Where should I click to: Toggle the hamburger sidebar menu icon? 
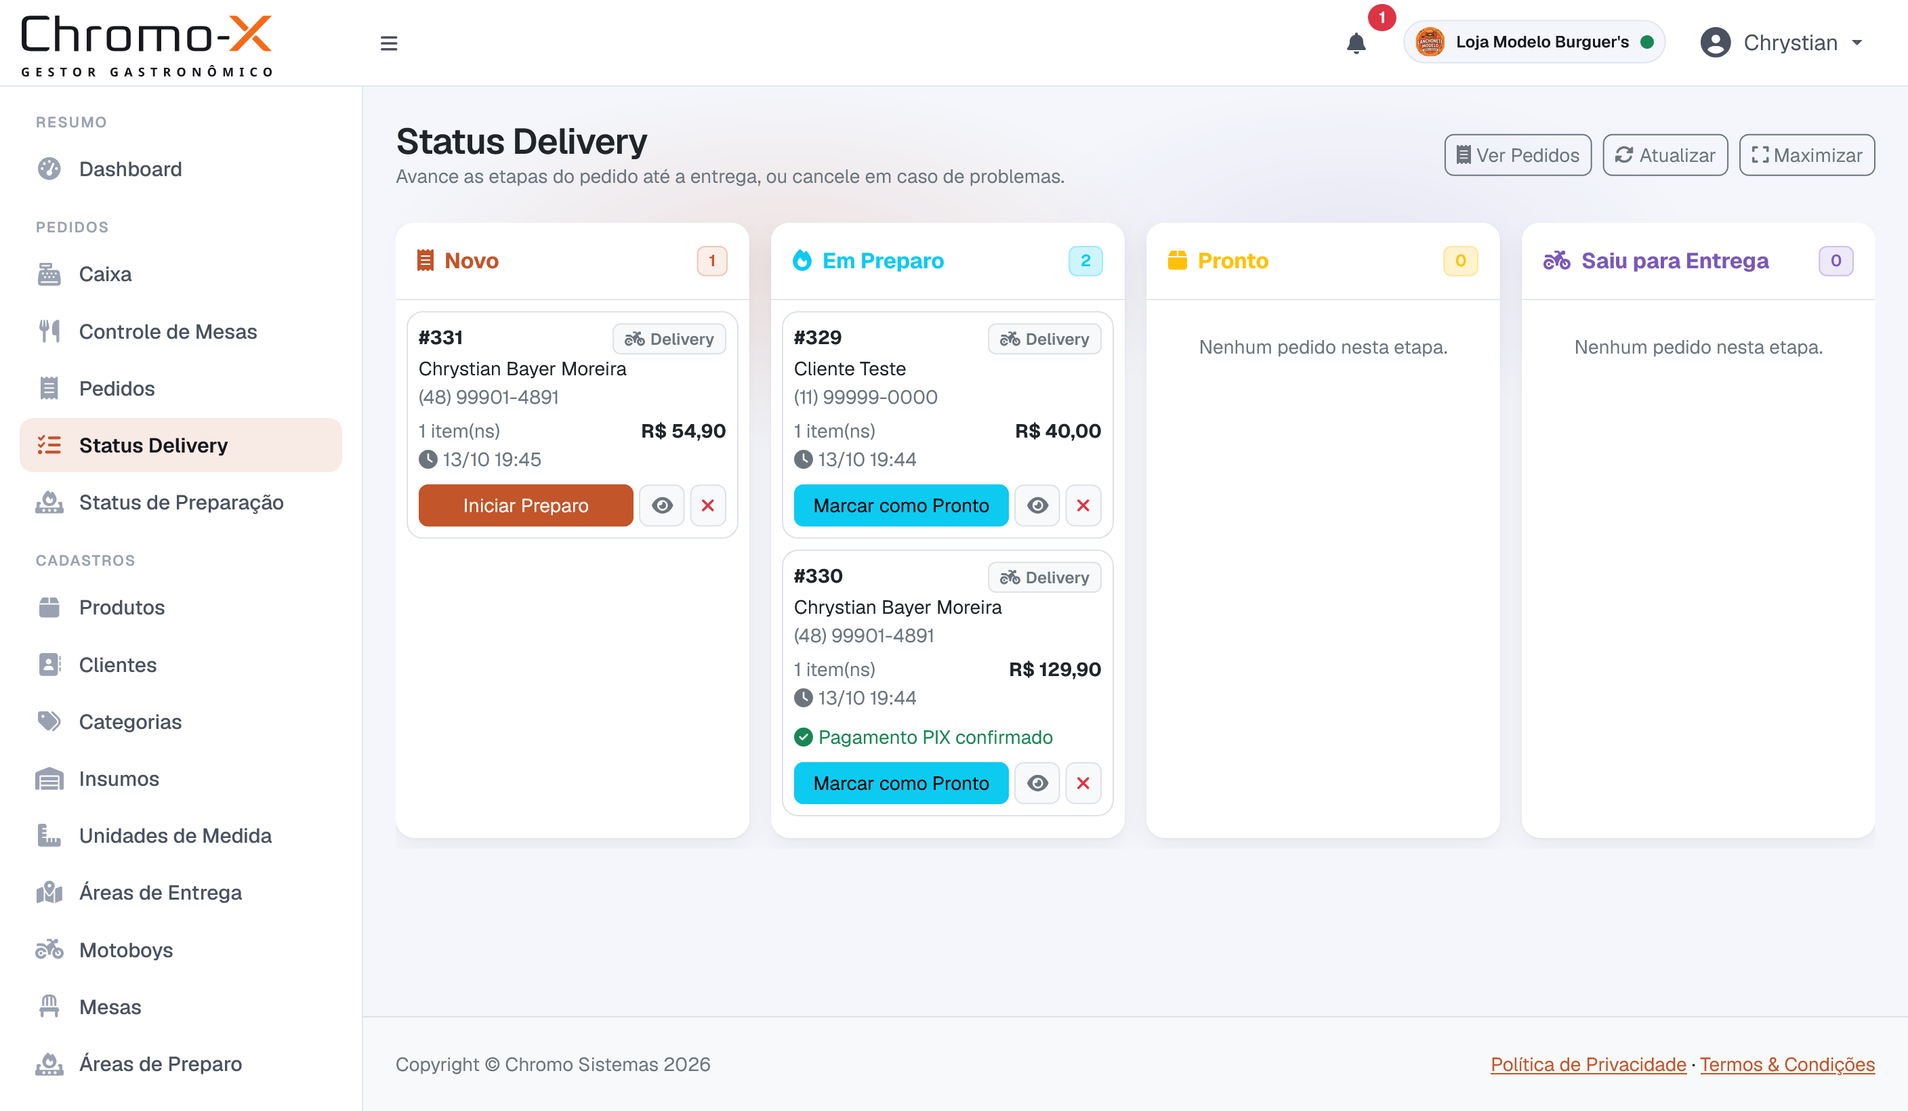(388, 43)
